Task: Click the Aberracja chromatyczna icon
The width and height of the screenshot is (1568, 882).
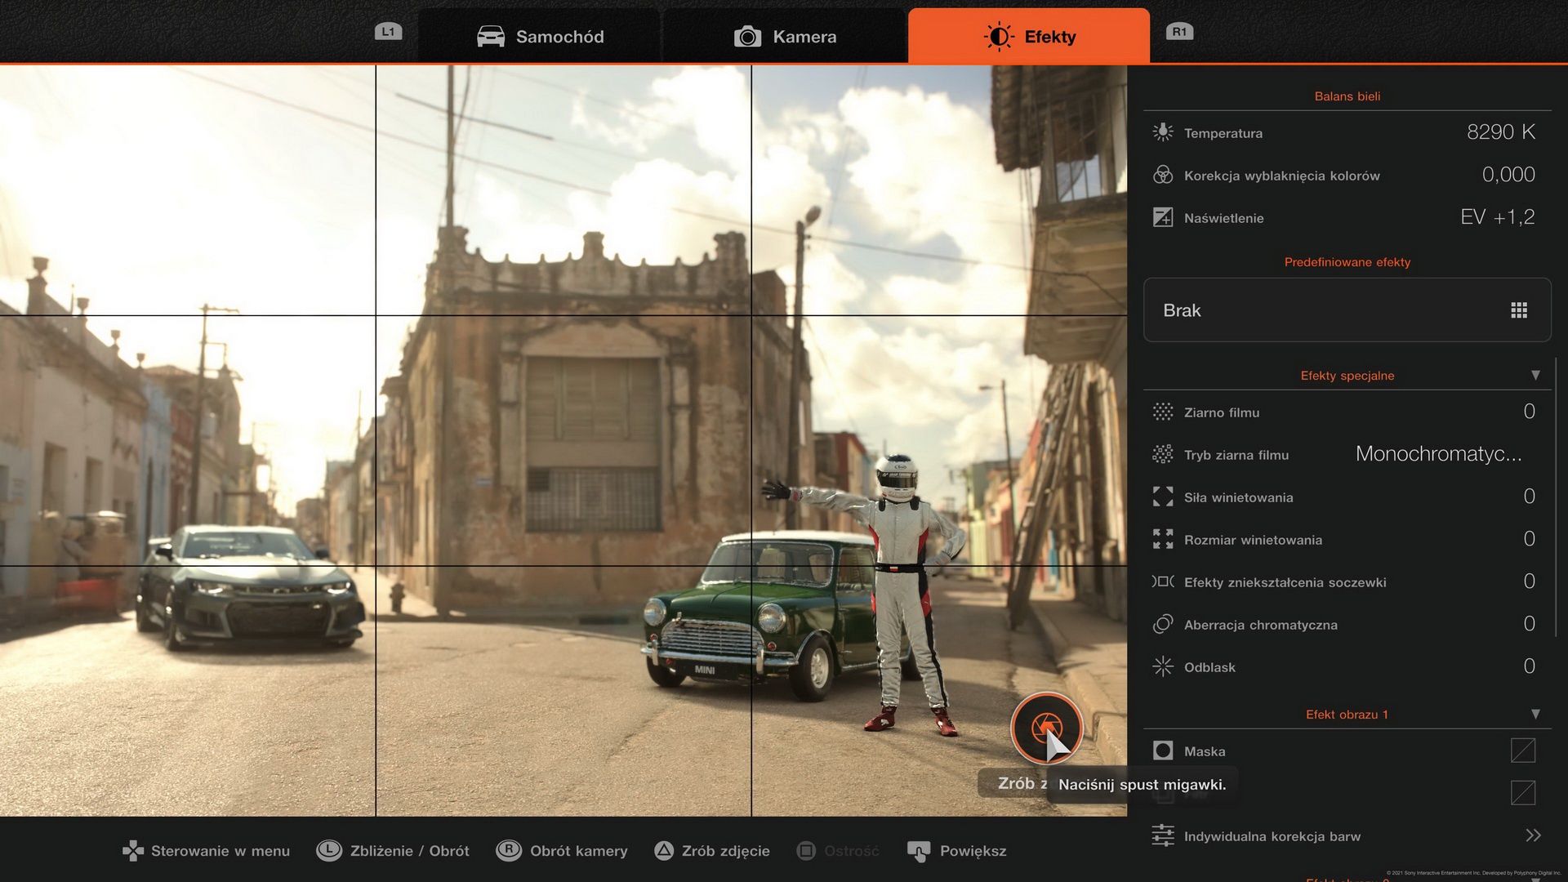Action: coord(1163,624)
